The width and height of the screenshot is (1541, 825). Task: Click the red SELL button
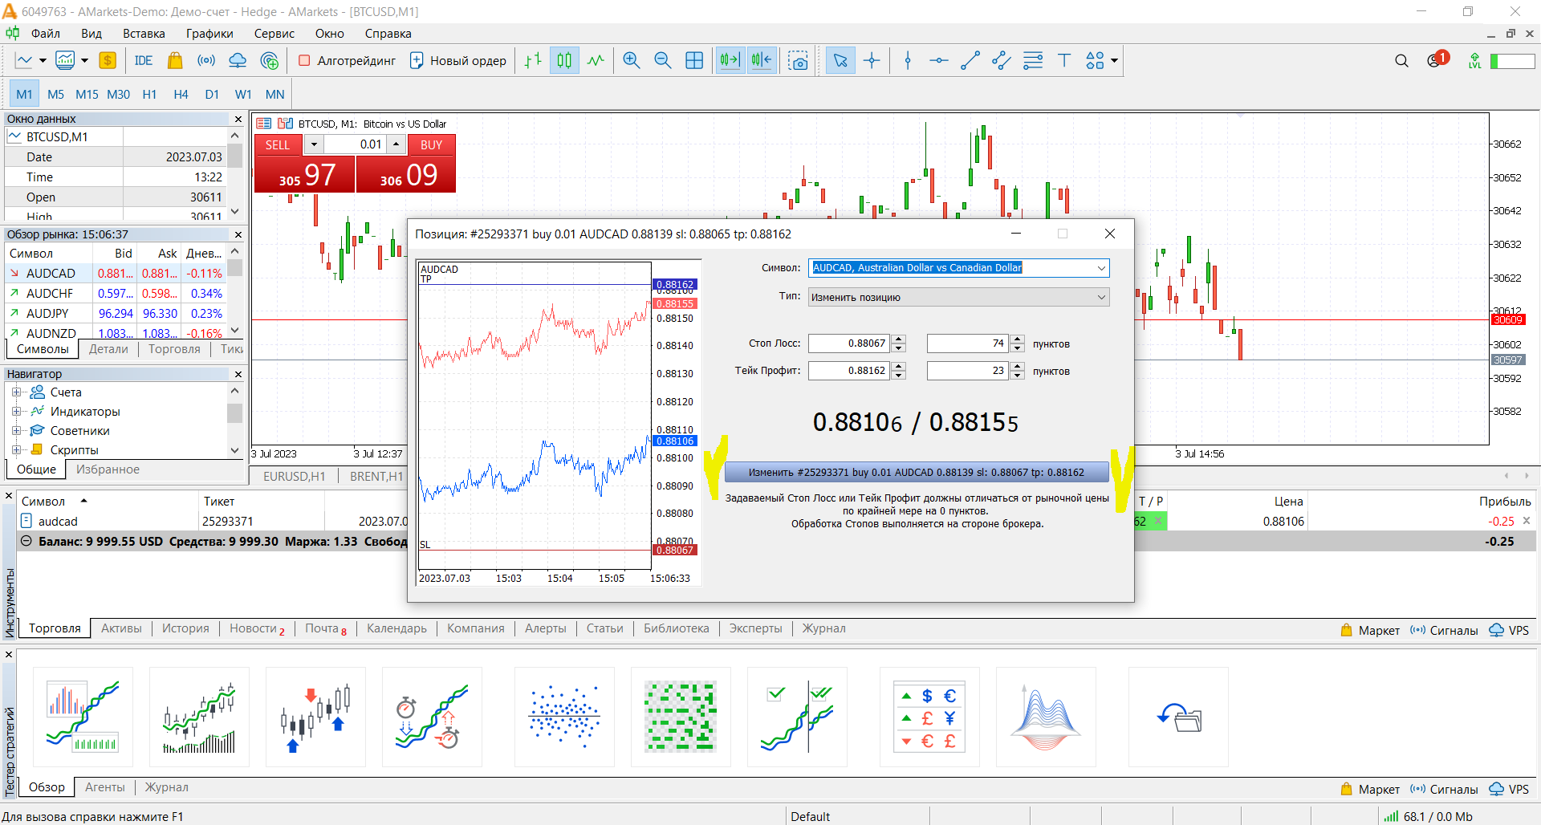tap(278, 145)
